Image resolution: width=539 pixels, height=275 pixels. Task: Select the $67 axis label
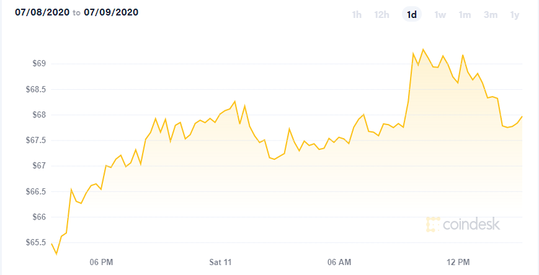(38, 166)
